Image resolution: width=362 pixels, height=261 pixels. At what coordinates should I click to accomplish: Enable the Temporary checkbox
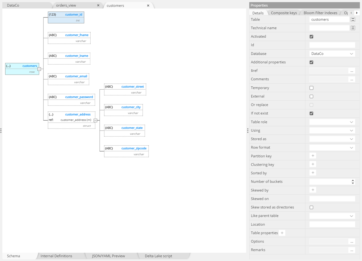tap(311, 88)
